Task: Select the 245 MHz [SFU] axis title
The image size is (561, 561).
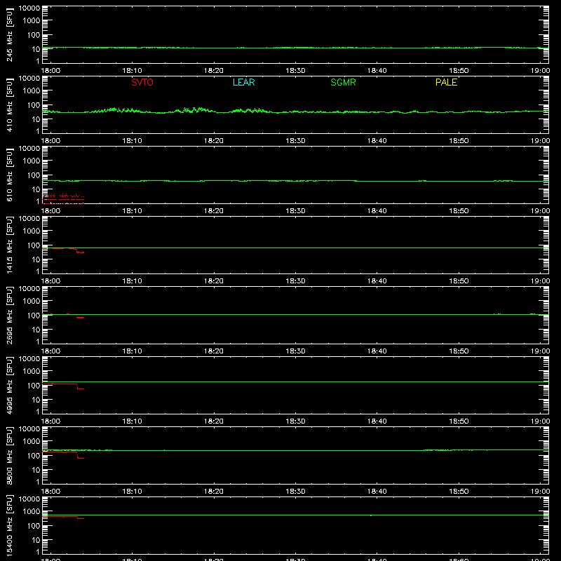Action: [9, 34]
